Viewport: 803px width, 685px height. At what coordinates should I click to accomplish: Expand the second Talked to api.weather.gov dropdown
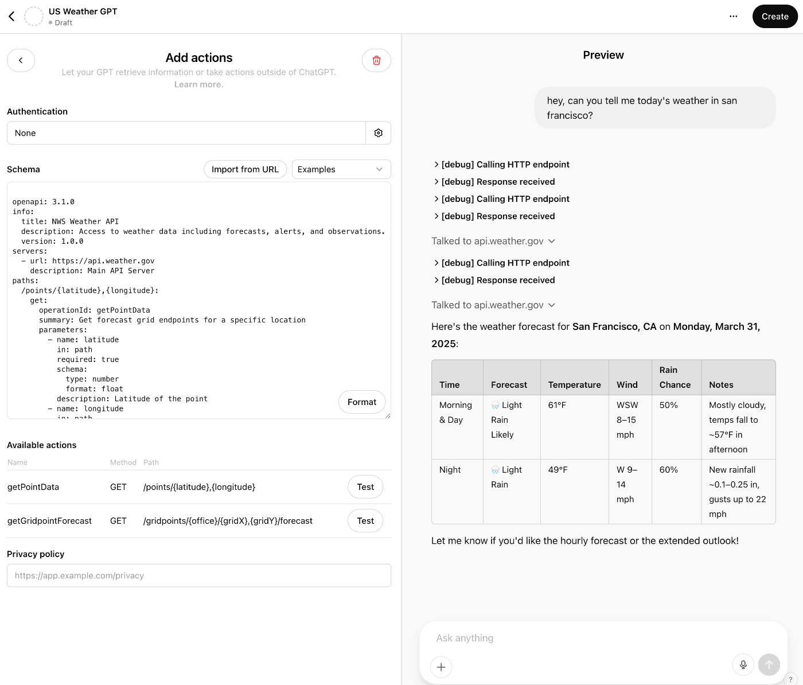pos(493,305)
